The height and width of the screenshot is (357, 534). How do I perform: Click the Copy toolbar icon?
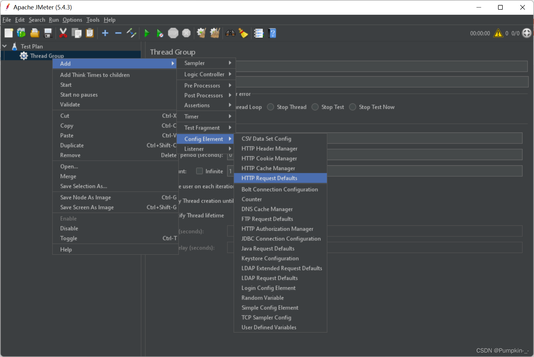click(x=77, y=33)
